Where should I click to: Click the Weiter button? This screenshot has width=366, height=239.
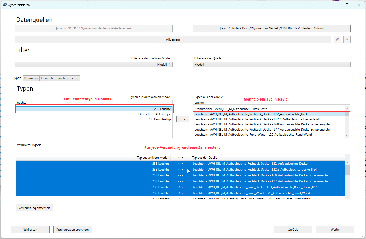pyautogui.click(x=335, y=229)
